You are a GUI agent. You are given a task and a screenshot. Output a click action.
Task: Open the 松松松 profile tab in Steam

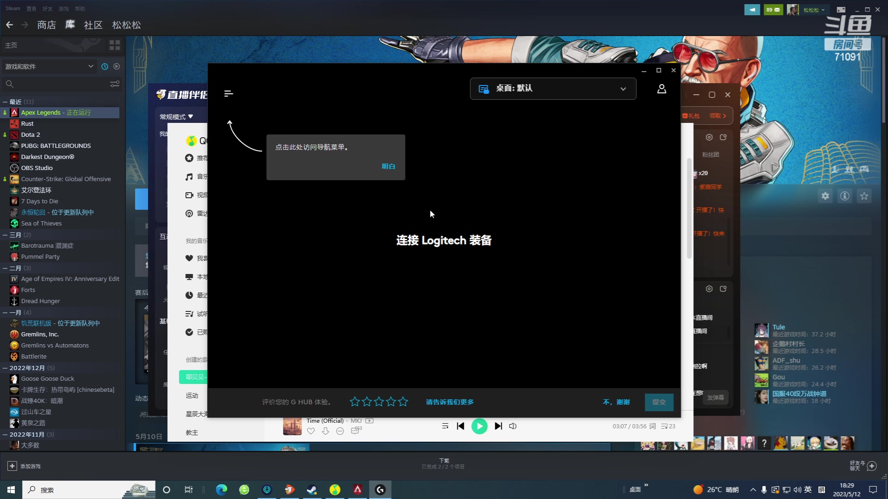(126, 25)
